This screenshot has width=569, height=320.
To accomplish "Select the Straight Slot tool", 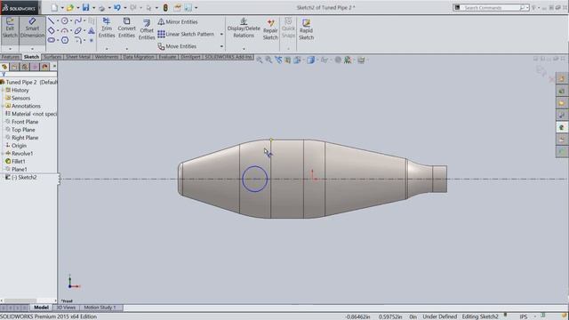I will 52,40.
